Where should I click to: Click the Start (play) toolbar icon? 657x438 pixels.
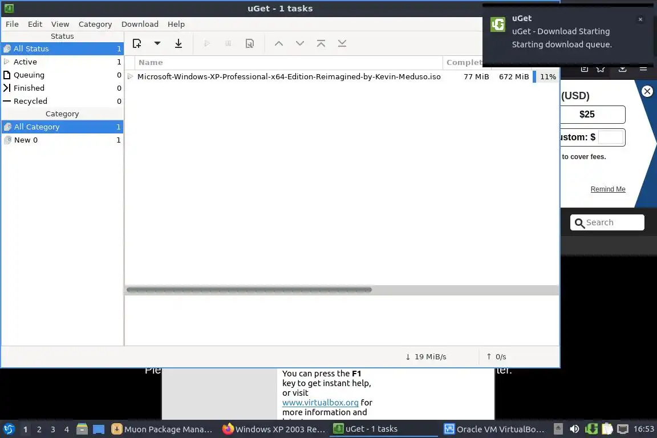207,43
